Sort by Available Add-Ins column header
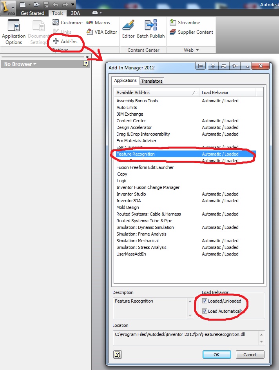Screen dimensions: 279x370 (157, 92)
